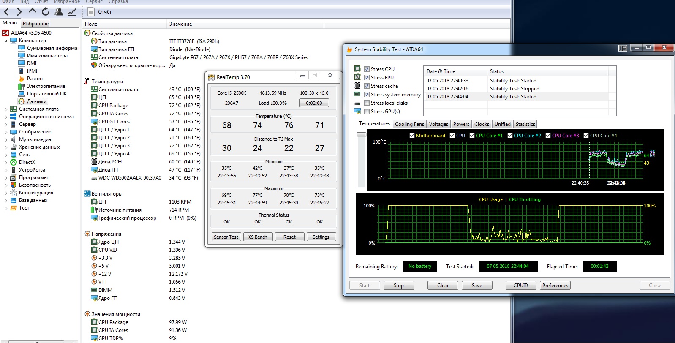Collapse the Компьютер tree node

pyautogui.click(x=6, y=41)
